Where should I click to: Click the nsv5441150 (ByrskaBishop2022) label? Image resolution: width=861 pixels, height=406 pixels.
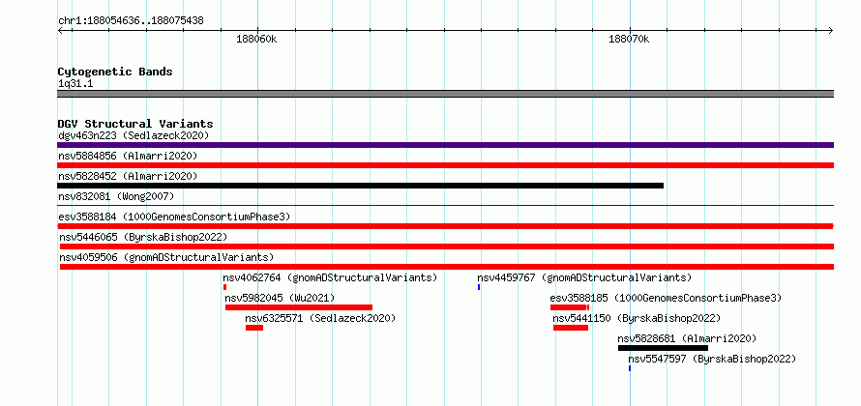637,318
